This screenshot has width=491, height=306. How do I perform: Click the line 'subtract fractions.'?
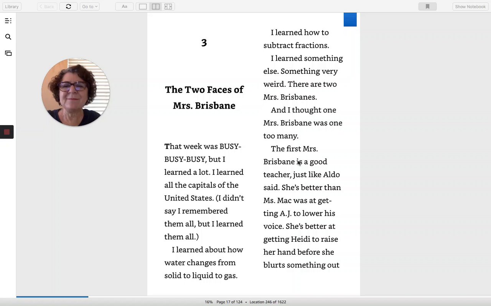tap(296, 46)
